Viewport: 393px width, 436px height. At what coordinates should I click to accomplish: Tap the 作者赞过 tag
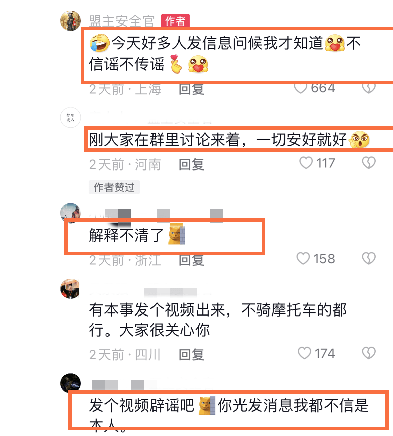[x=114, y=187]
